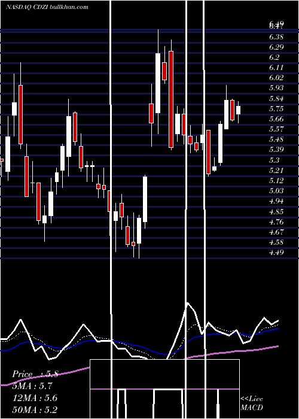Pick the 4.49 price level label

[x=276, y=253]
